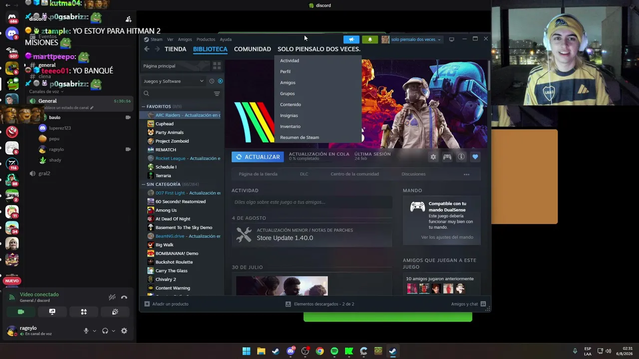Join the gral2 voice channel
Image resolution: width=639 pixels, height=359 pixels.
pos(44,174)
